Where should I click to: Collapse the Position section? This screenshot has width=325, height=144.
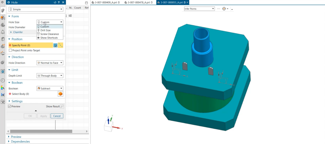click(x=9, y=39)
